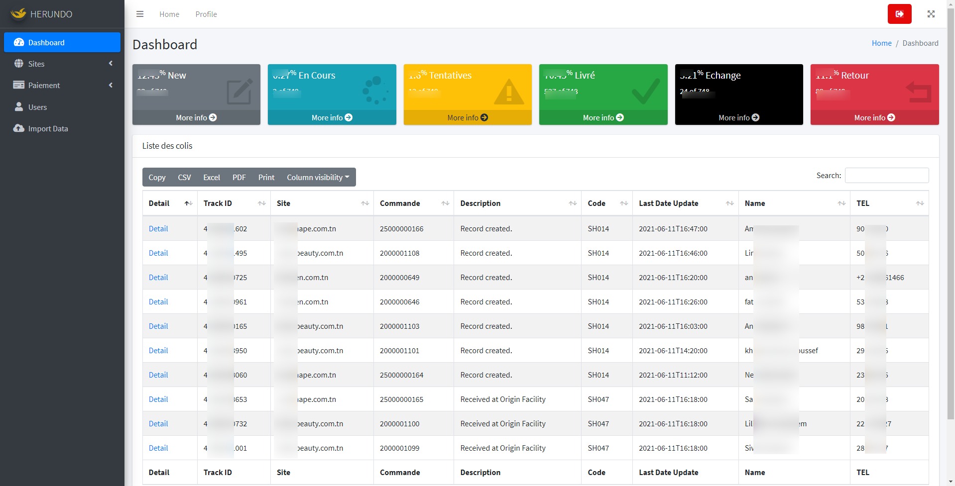Open Home in the top navigation
Viewport: 955px width, 486px height.
(x=169, y=14)
